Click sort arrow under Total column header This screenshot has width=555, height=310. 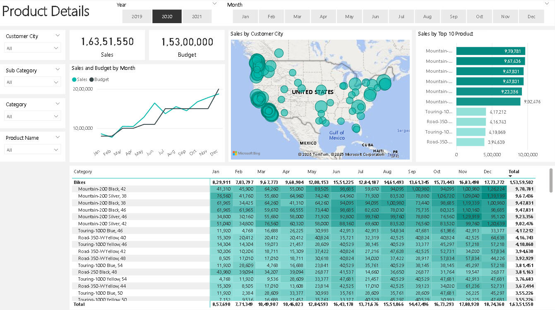tap(510, 176)
